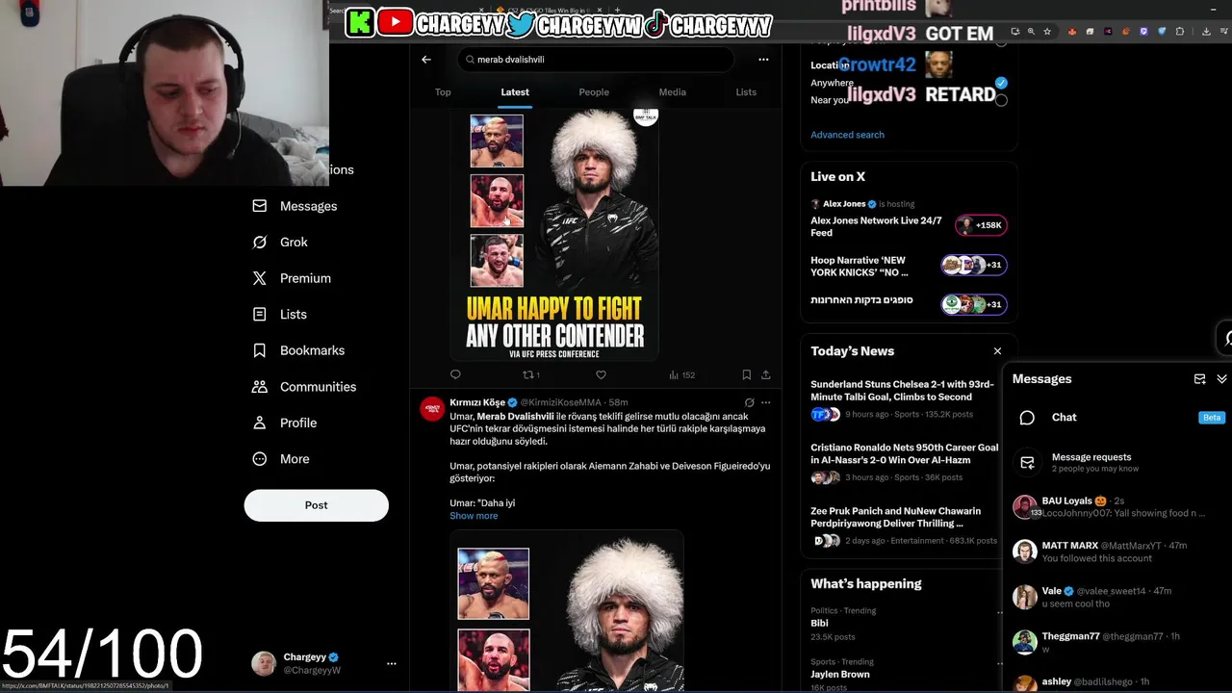Click the Grok icon on Kırmızı Köşe post
The width and height of the screenshot is (1232, 693).
749,402
